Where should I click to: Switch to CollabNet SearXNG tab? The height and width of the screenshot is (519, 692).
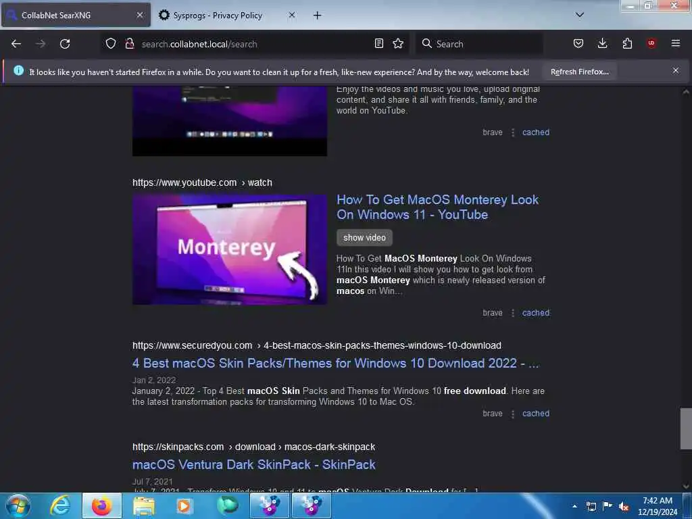[x=76, y=15]
